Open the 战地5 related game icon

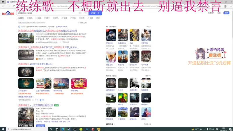click(x=146, y=112)
